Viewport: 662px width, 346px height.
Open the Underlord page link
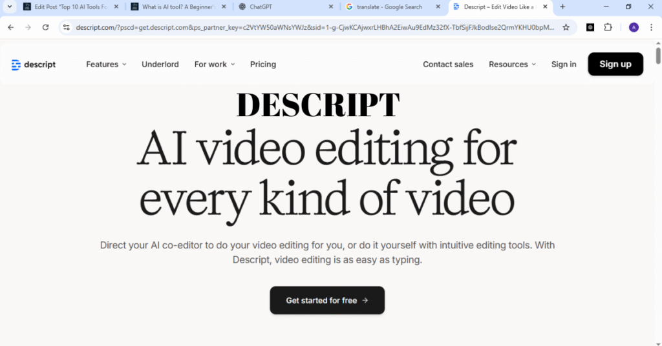(160, 65)
